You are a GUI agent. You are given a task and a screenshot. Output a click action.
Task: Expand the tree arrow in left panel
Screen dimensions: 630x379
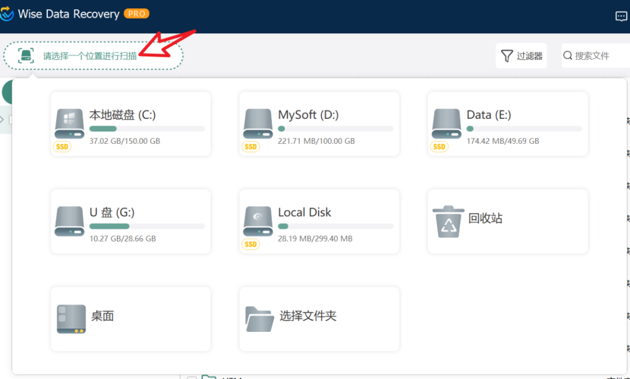pyautogui.click(x=2, y=119)
